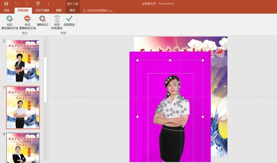The width and height of the screenshot is (277, 163).
Task: Open the quick access toolbar customize dropdown
Action: point(48,3)
